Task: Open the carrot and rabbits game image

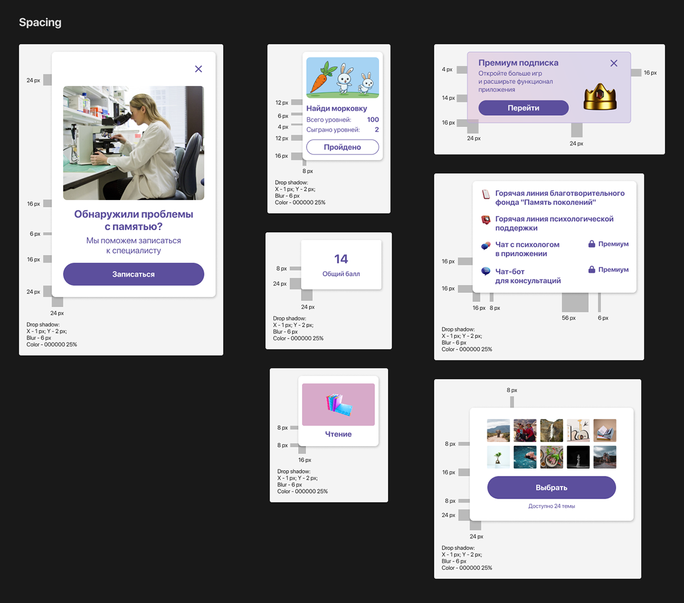Action: coord(343,77)
